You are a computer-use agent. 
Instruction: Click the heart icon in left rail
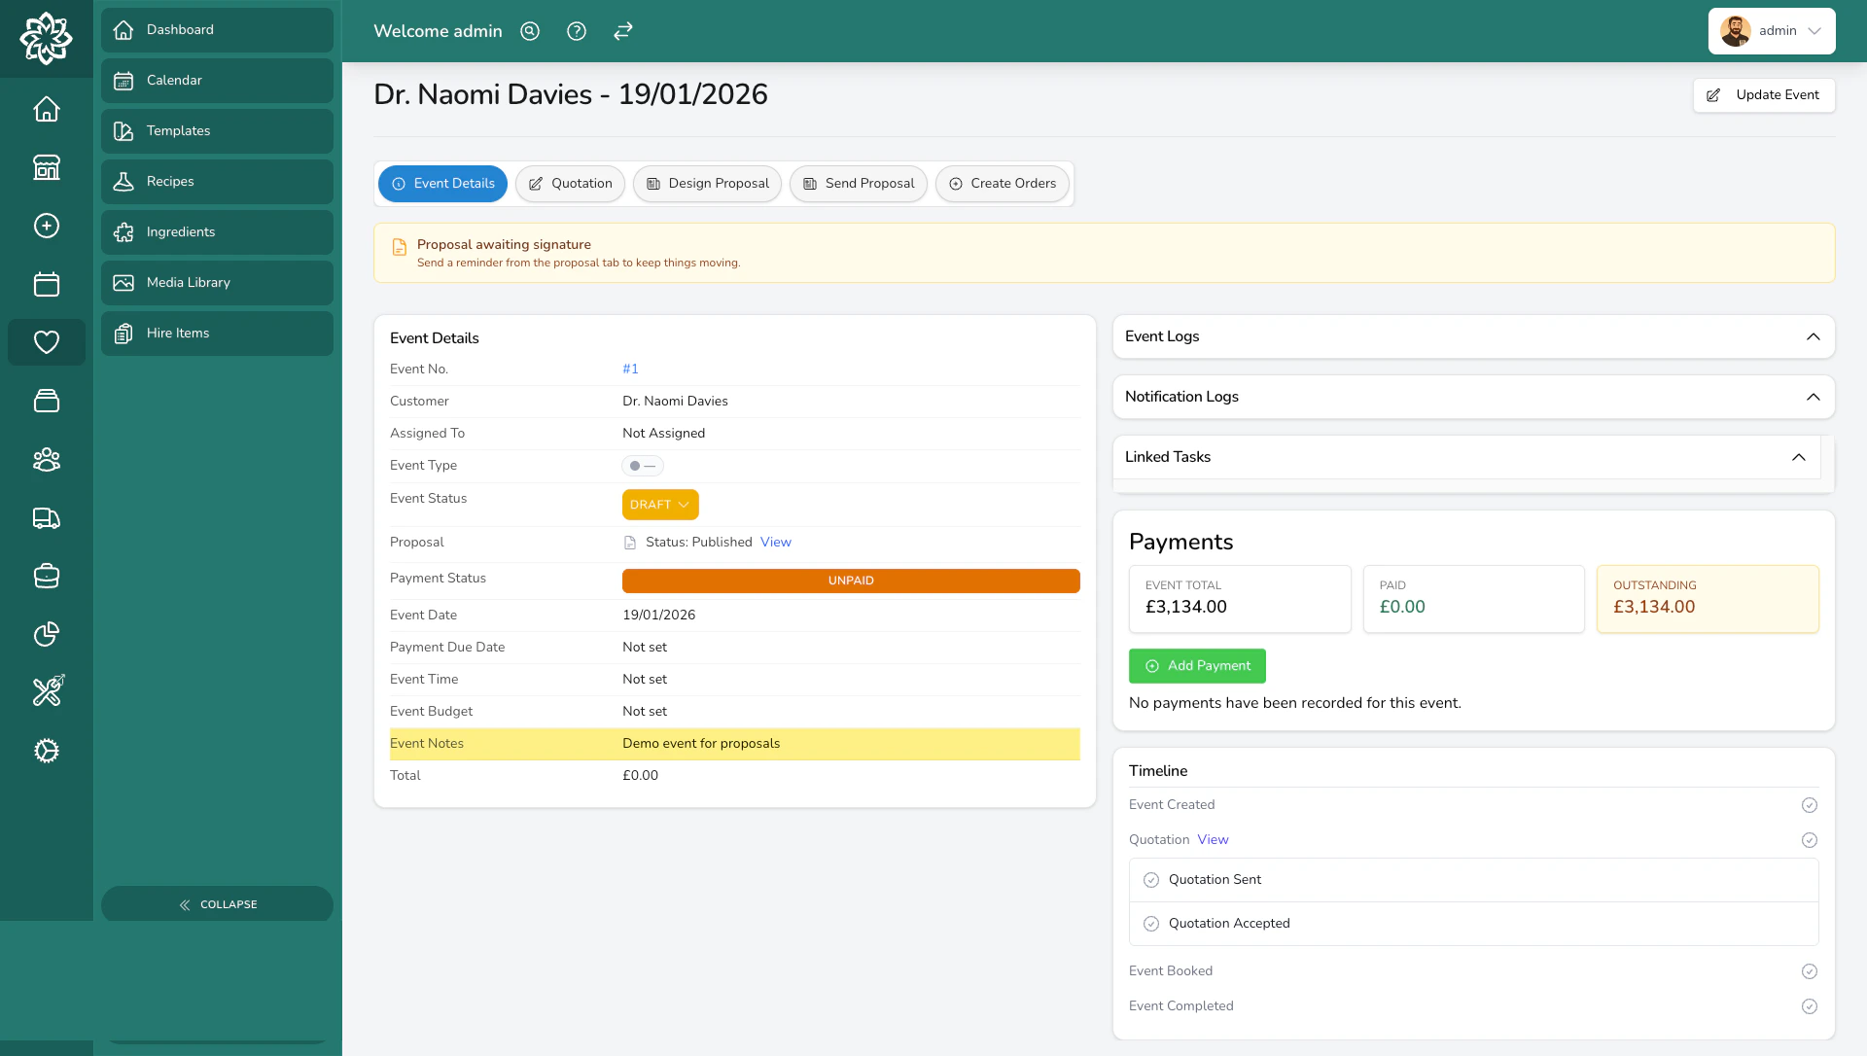(47, 342)
